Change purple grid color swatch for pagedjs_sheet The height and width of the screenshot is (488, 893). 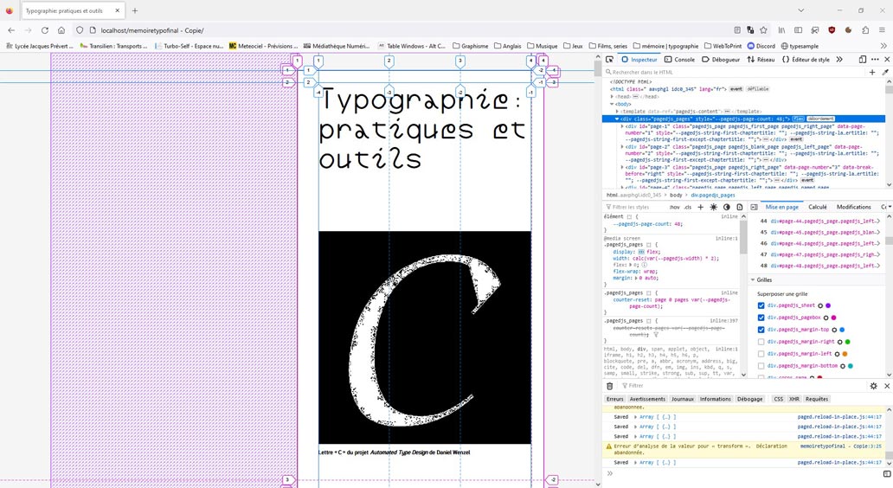[x=828, y=305]
